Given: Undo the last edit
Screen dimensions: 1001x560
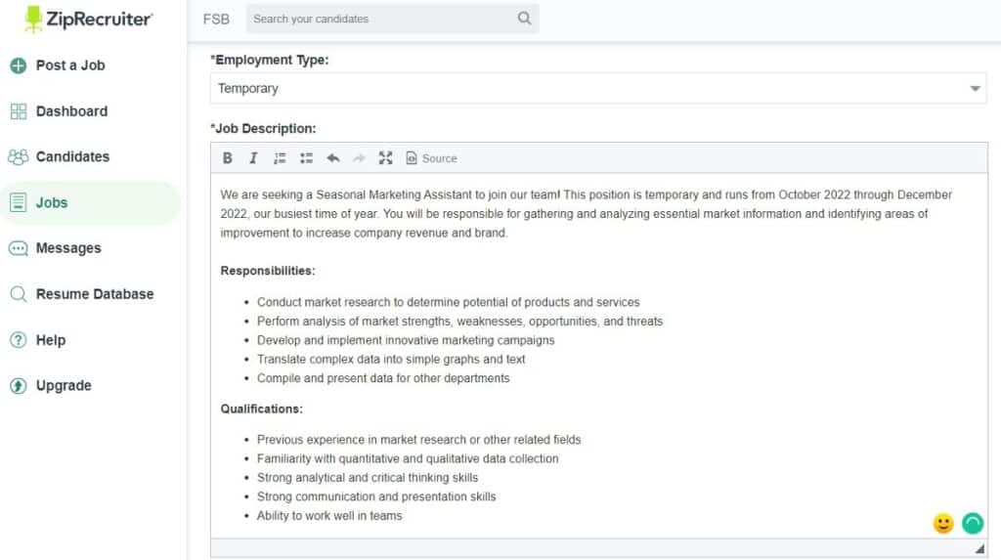Looking at the screenshot, I should [333, 158].
